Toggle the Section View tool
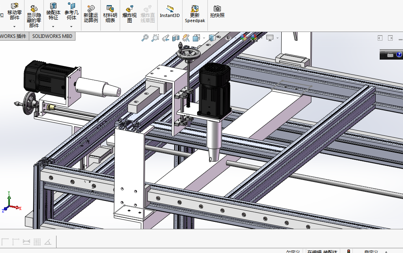The width and height of the screenshot is (403, 253). (x=176, y=38)
